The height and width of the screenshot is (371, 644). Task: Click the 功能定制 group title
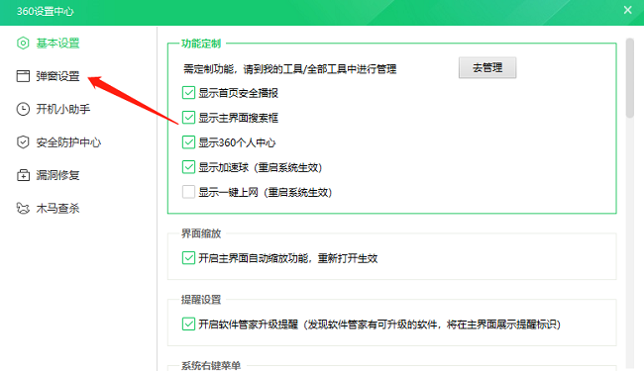click(x=201, y=44)
